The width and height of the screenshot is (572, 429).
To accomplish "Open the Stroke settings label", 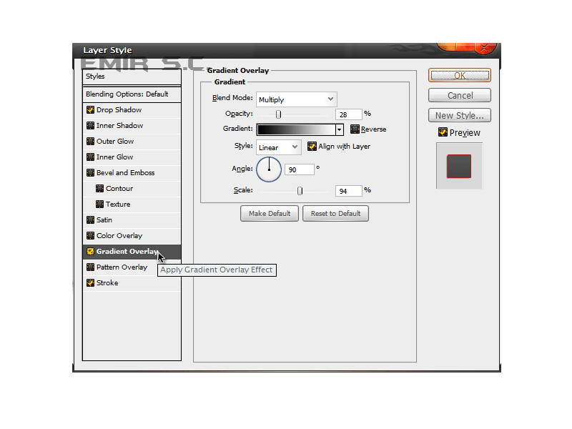I will point(107,282).
